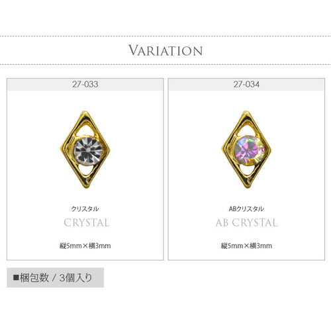
Task: Click the 27-033 product code header
Action: pos(85,85)
